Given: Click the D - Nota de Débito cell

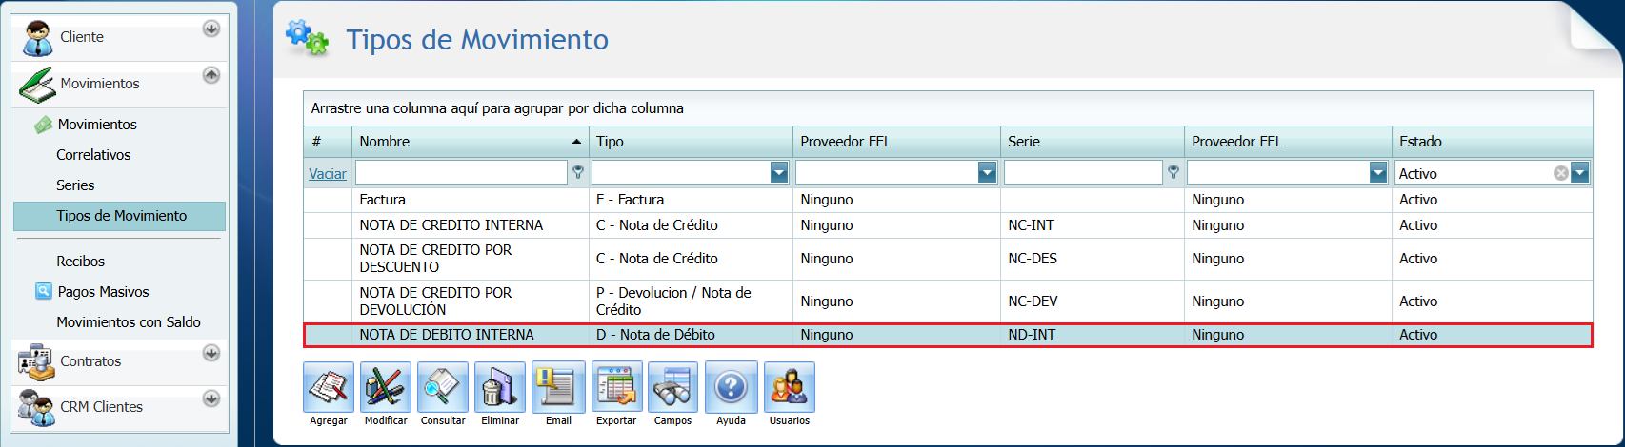Looking at the screenshot, I should click(x=691, y=335).
